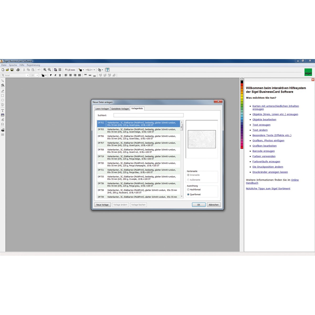Screen dimensions: 315x315
Task: Pick the black swatch in color strip
Action: click(242, 82)
